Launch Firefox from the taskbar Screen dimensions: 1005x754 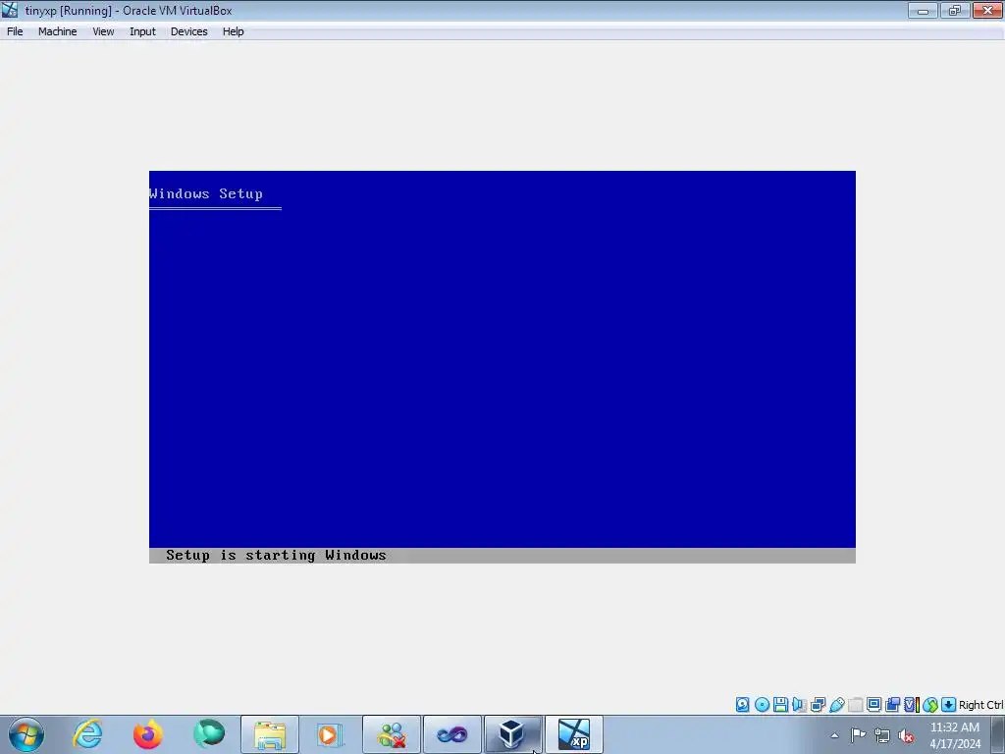[148, 734]
